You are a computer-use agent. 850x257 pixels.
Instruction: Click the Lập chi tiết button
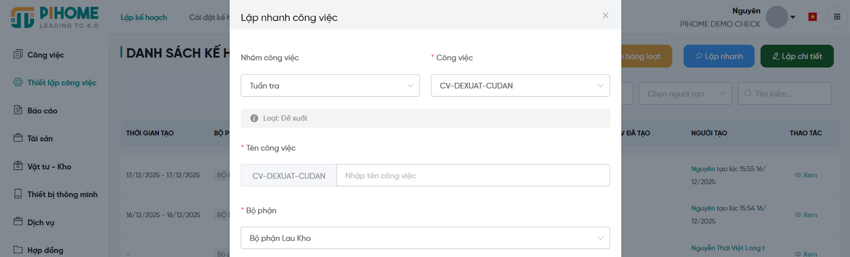797,56
